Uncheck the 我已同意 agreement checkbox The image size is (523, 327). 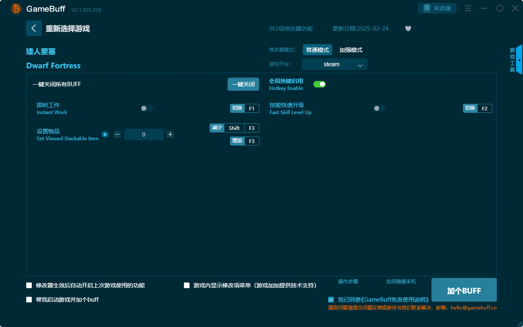tap(331, 299)
